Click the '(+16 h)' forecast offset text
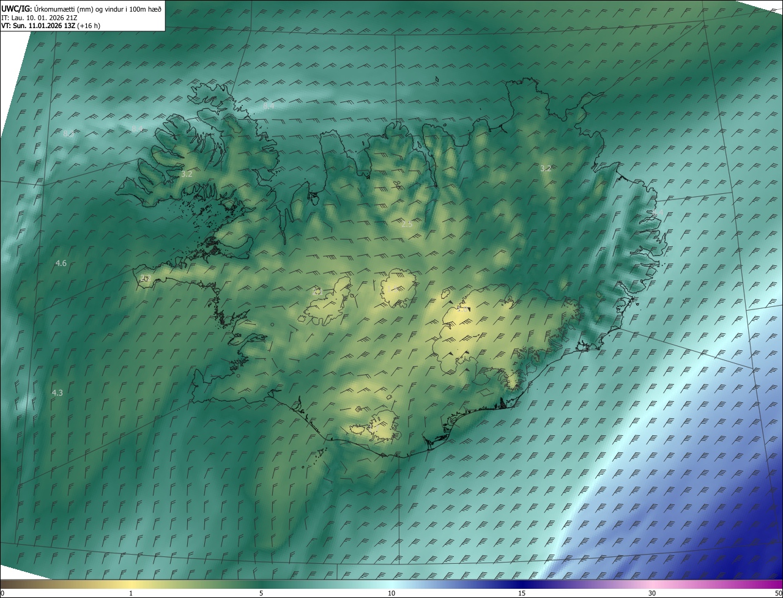This screenshot has height=598, width=783. coord(89,26)
